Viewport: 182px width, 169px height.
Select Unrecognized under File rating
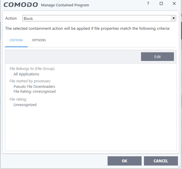click(25, 105)
